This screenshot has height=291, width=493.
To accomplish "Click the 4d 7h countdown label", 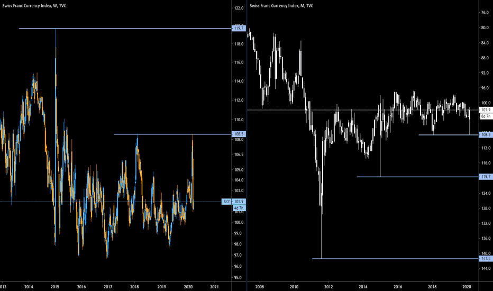I will pos(239,208).
